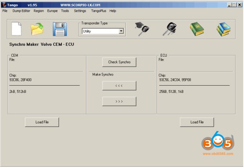The height and width of the screenshot is (168, 244).
Task: Save using the blue floppy disk icon
Action: [x=60, y=29]
